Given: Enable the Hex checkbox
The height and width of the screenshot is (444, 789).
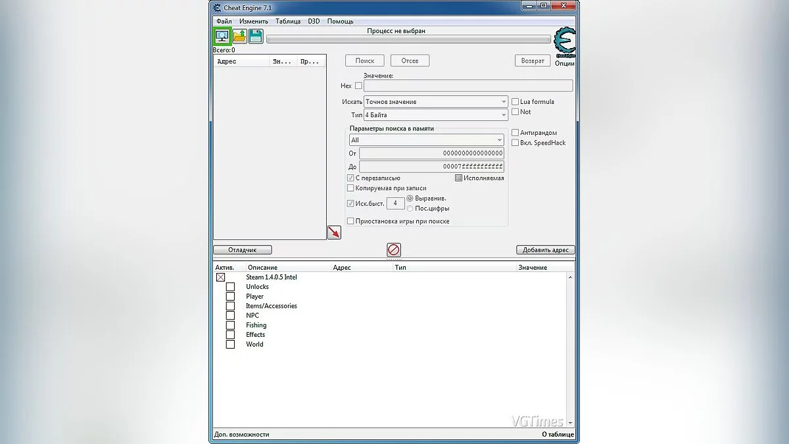Looking at the screenshot, I should point(358,86).
